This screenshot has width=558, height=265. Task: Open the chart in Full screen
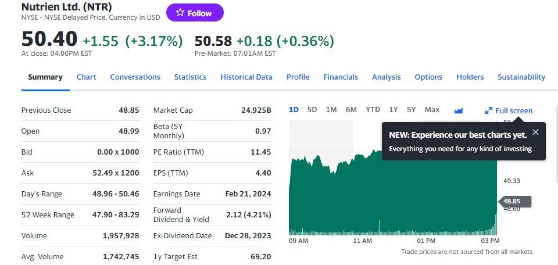pos(509,110)
